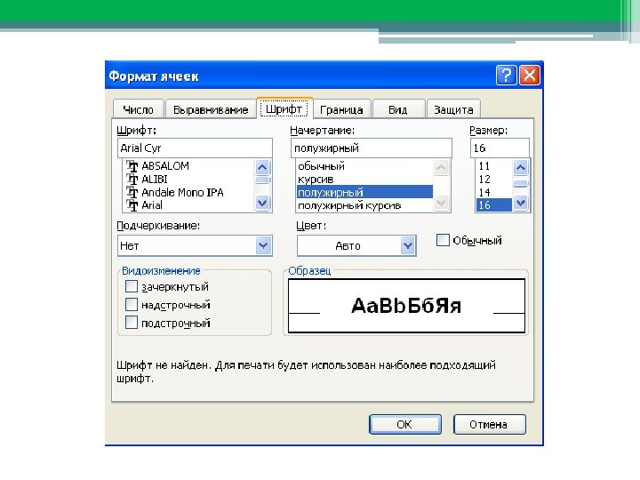Click the ALIBI TrueType font icon
Screen dimensions: 640x480
(x=132, y=180)
